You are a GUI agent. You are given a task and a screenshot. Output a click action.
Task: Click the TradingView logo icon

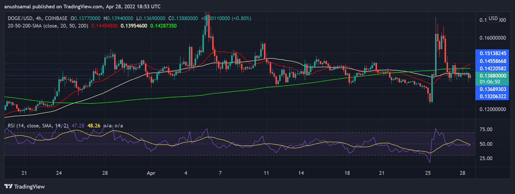9,187
